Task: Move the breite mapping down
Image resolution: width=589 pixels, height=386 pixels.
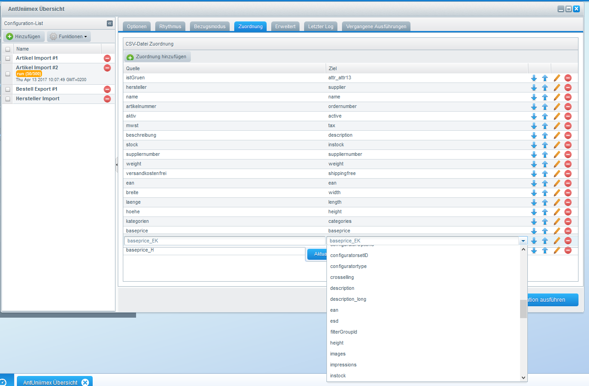Action: (534, 193)
